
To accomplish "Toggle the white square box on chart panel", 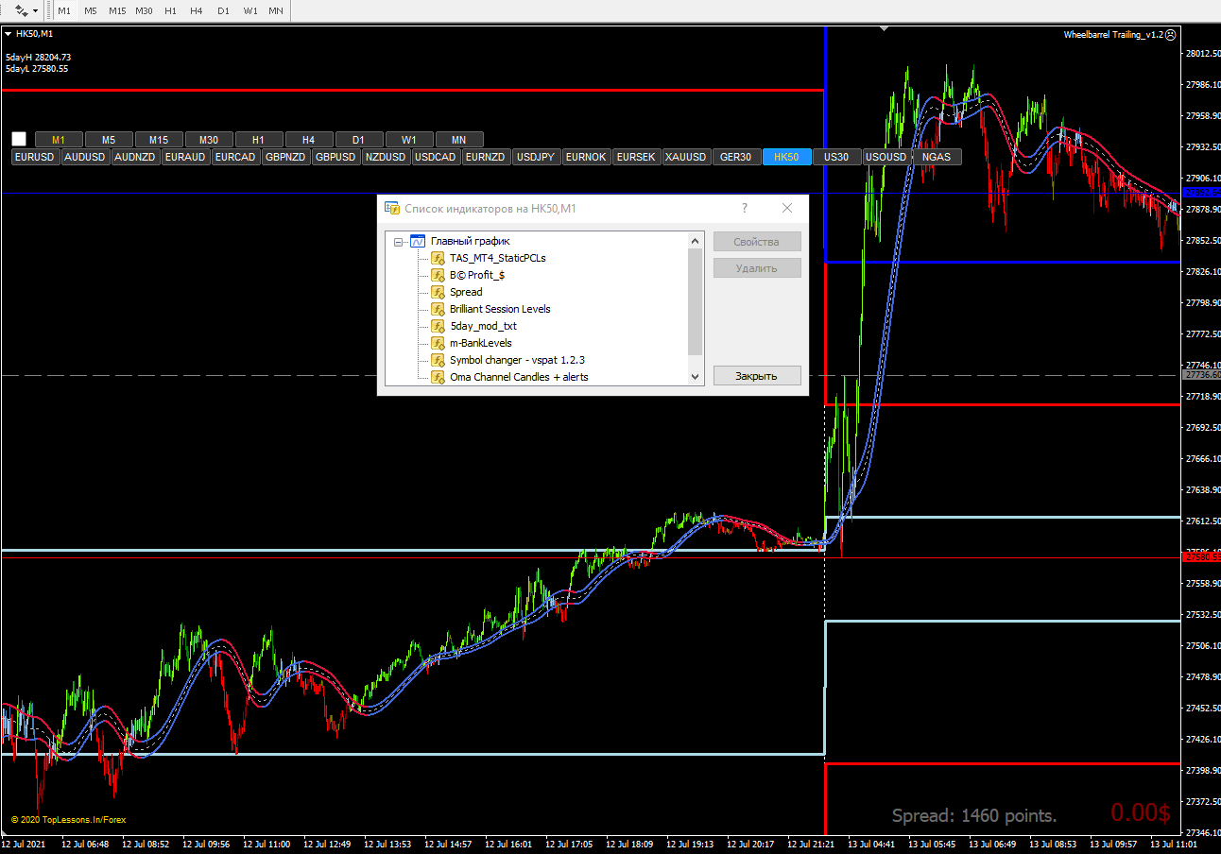I will [19, 139].
